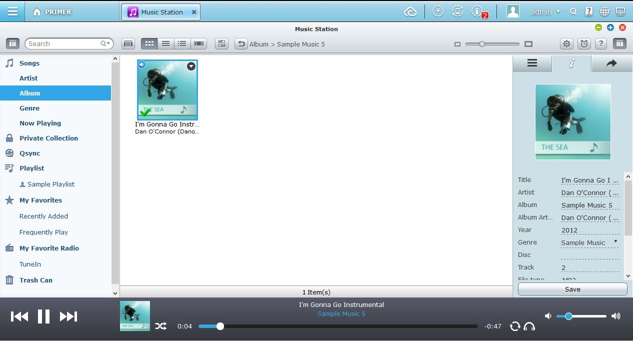Open the background tasks clock icon
633x341 pixels.
438,11
